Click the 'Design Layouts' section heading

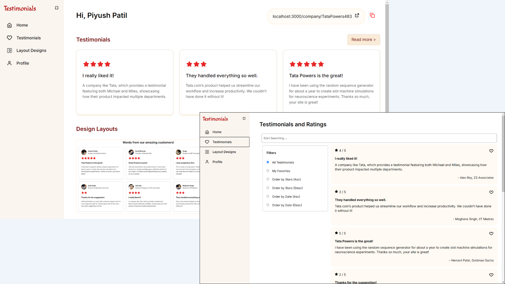97,129
